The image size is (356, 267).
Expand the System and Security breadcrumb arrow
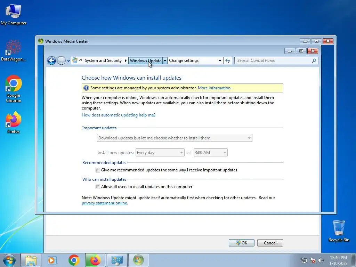pyautogui.click(x=126, y=60)
